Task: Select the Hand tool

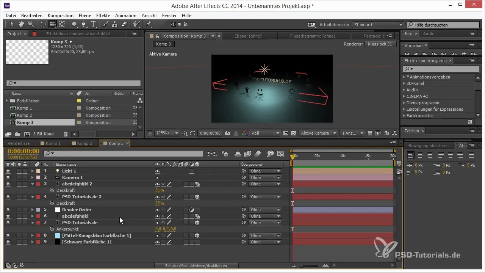Action: point(22,24)
